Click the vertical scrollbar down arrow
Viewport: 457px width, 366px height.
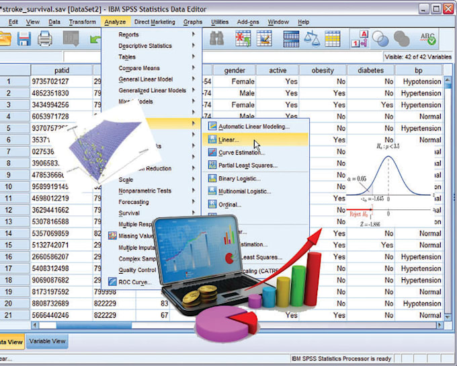pyautogui.click(x=448, y=316)
